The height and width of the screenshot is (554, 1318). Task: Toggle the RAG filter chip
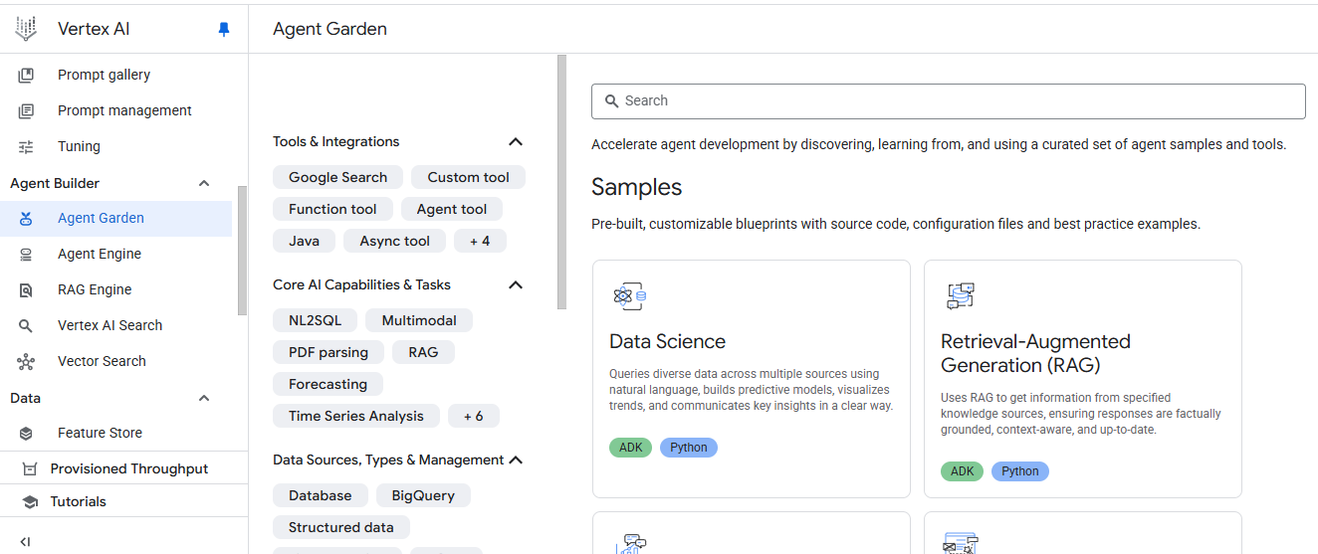423,352
